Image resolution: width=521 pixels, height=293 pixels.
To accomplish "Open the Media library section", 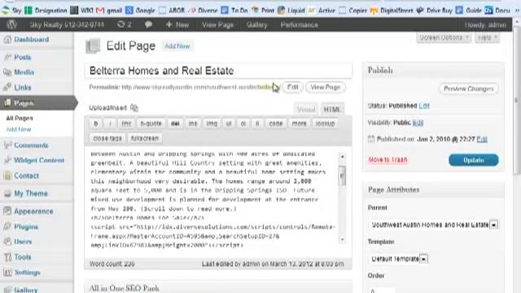I will pyautogui.click(x=24, y=72).
